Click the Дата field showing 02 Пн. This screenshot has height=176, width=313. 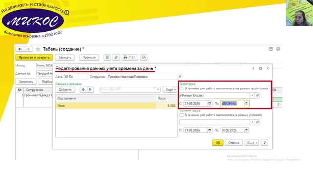(76, 77)
